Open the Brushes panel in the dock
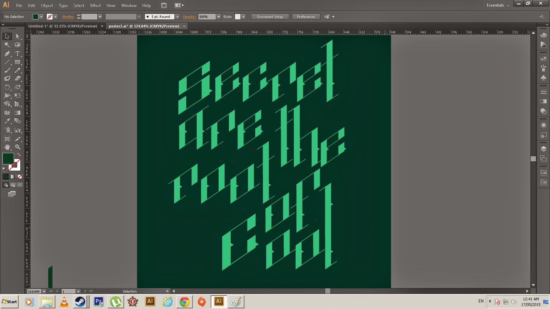Image resolution: width=550 pixels, height=309 pixels. coord(543,68)
